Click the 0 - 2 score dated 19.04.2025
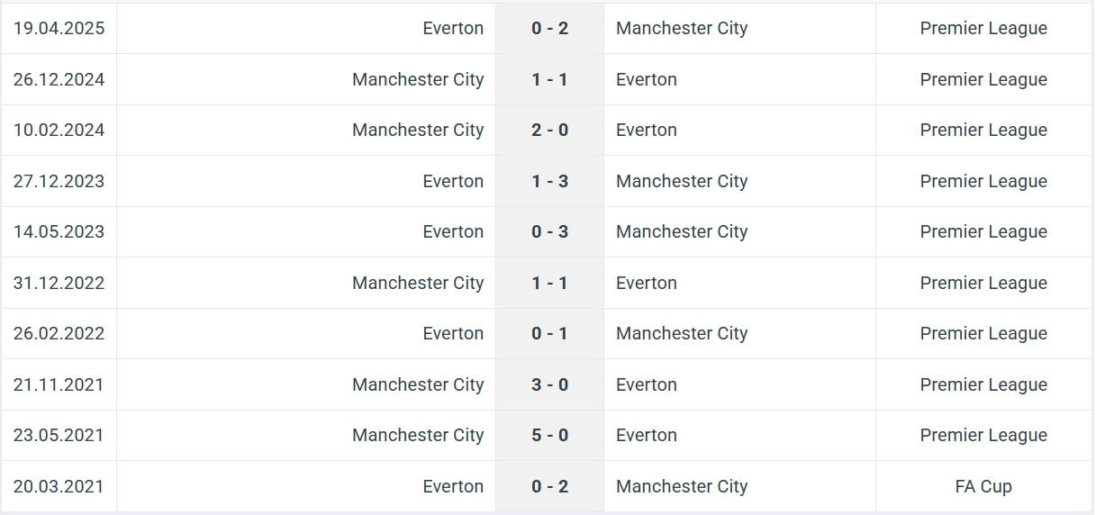The height and width of the screenshot is (515, 1096). point(549,28)
